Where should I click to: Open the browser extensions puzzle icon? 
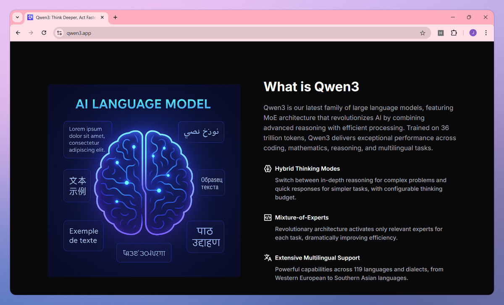pos(454,33)
